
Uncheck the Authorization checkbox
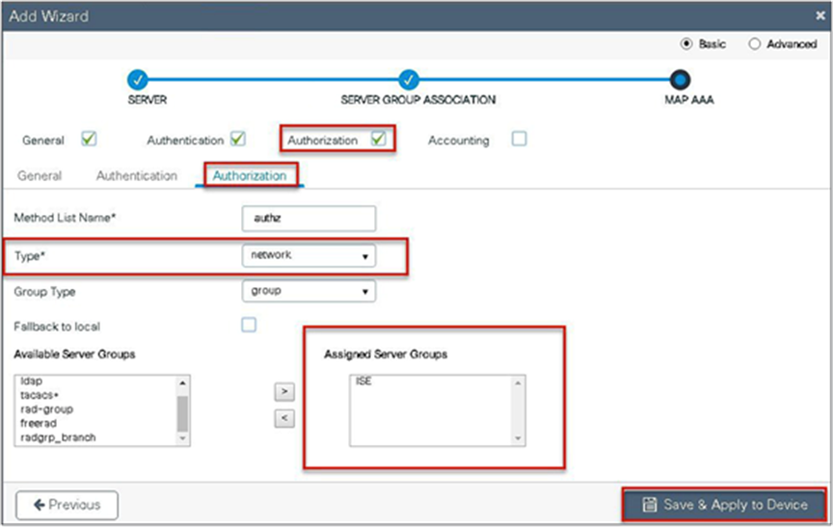[x=378, y=139]
